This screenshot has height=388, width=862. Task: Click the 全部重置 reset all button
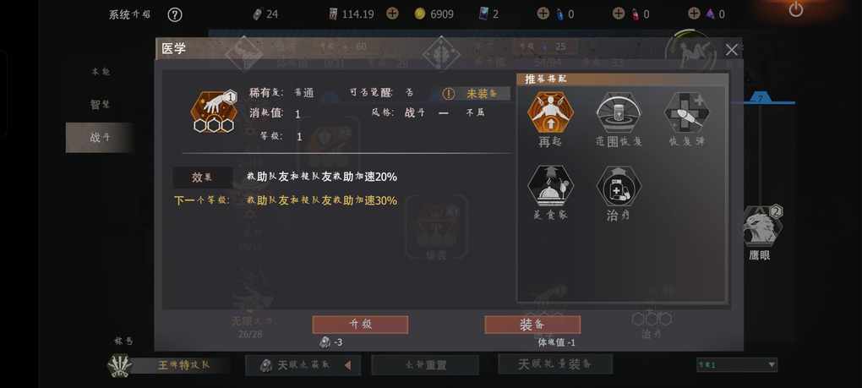pyautogui.click(x=425, y=365)
